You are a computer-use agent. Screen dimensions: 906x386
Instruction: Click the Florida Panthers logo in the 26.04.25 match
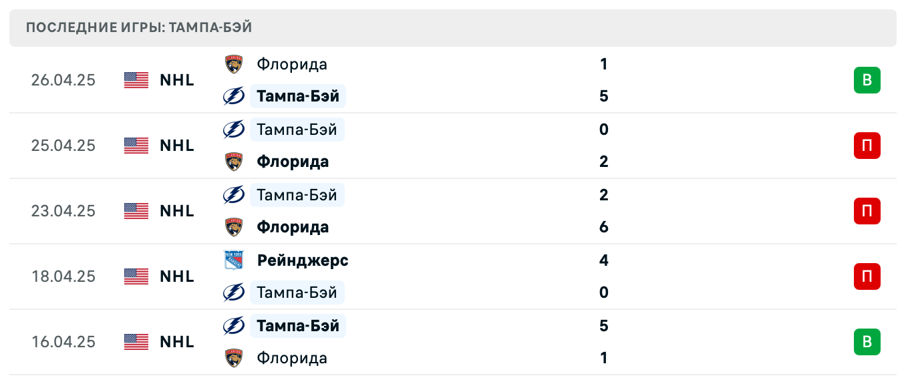pyautogui.click(x=233, y=64)
